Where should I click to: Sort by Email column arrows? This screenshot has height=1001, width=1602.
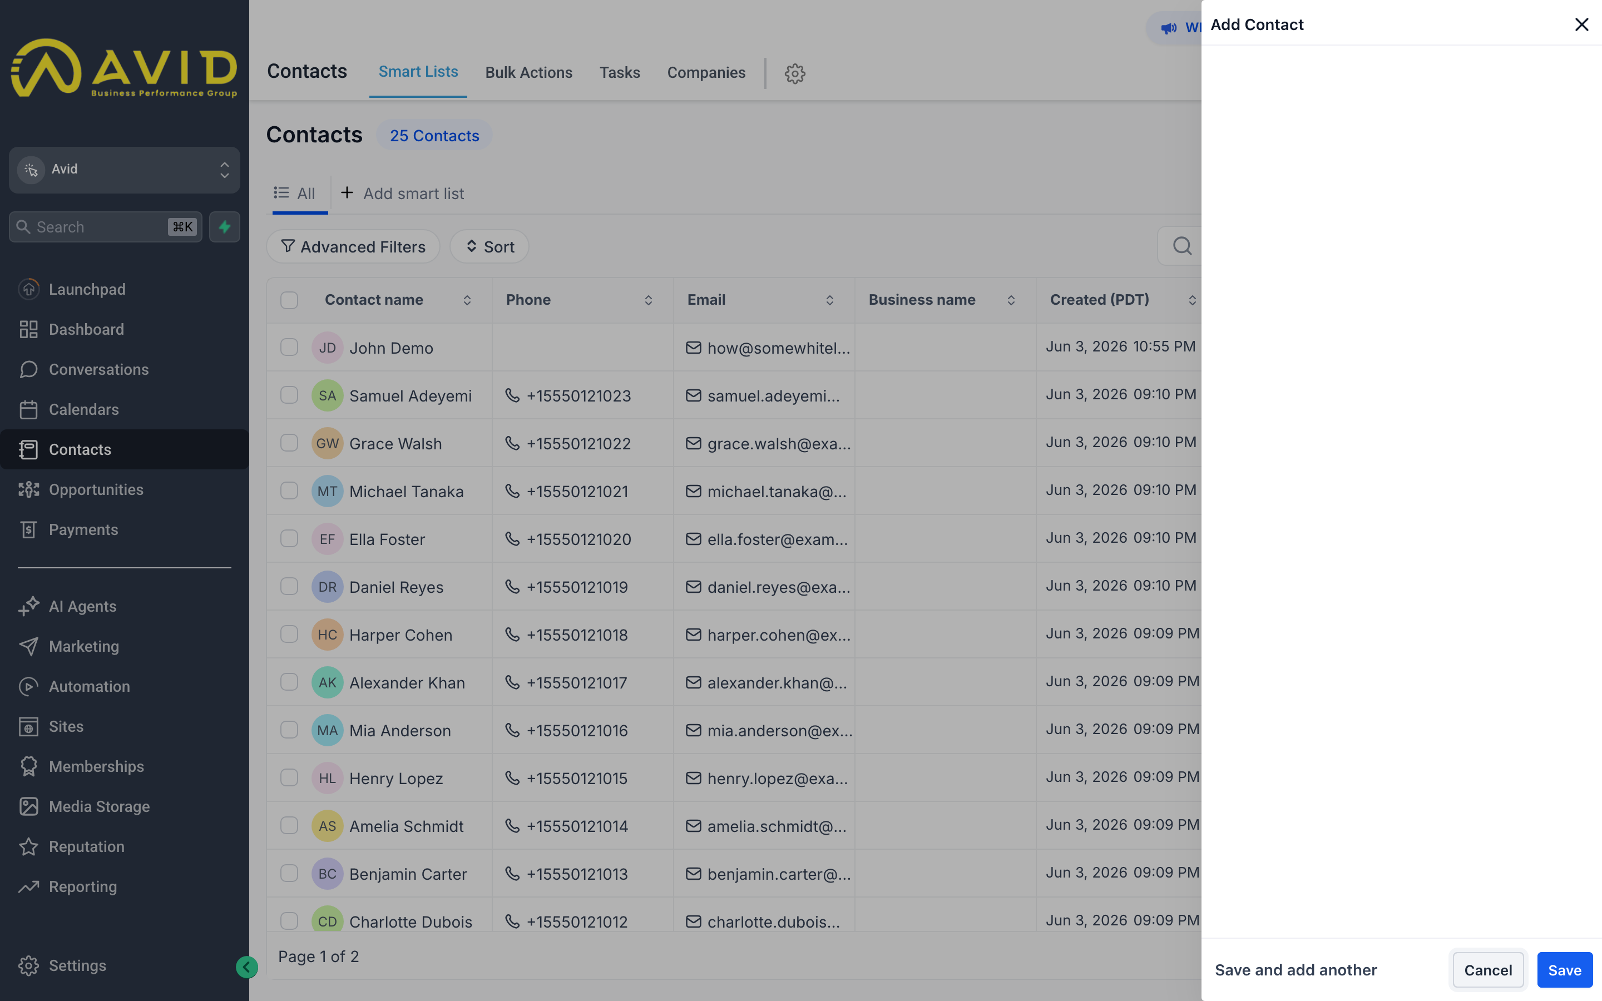pos(829,300)
